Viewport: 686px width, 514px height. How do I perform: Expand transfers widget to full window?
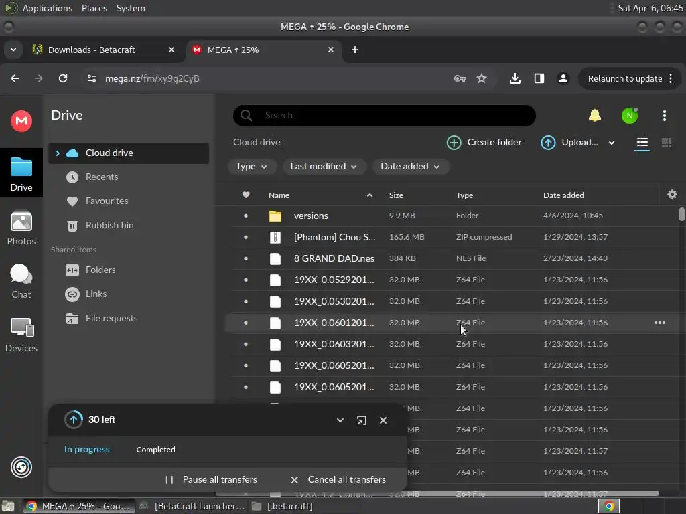361,420
